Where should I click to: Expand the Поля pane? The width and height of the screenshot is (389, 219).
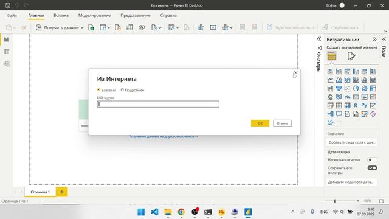pyautogui.click(x=384, y=40)
